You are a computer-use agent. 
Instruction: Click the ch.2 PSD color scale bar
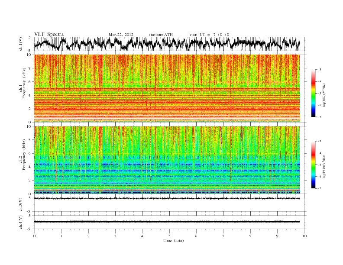click(313, 165)
